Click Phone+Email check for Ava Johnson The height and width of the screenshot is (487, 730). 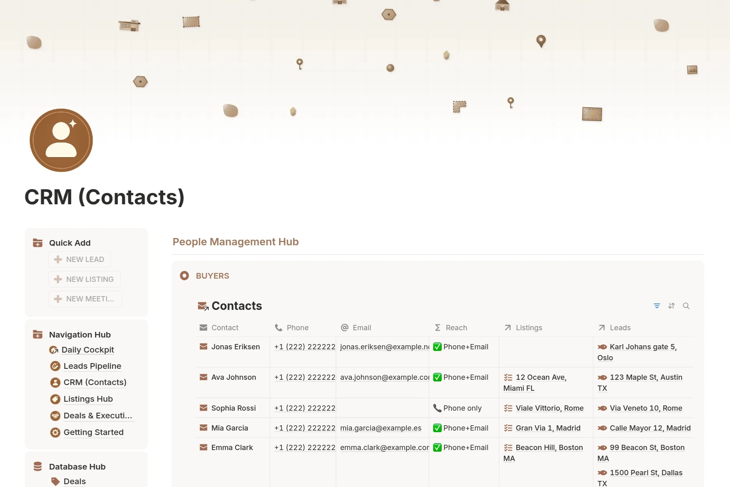(x=437, y=377)
